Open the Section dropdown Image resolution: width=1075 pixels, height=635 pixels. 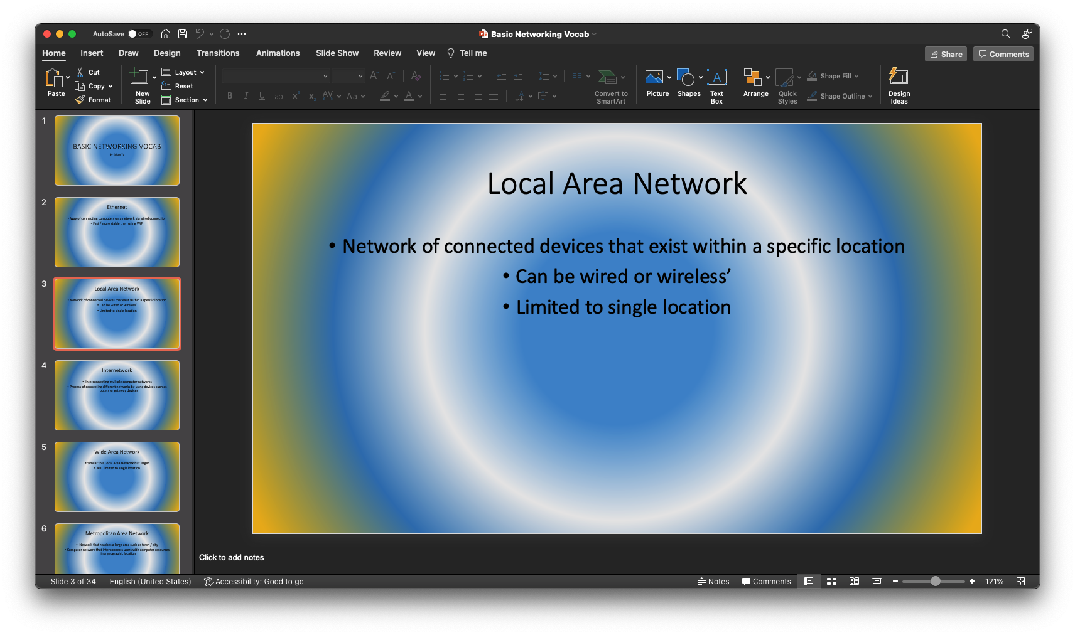pos(185,100)
